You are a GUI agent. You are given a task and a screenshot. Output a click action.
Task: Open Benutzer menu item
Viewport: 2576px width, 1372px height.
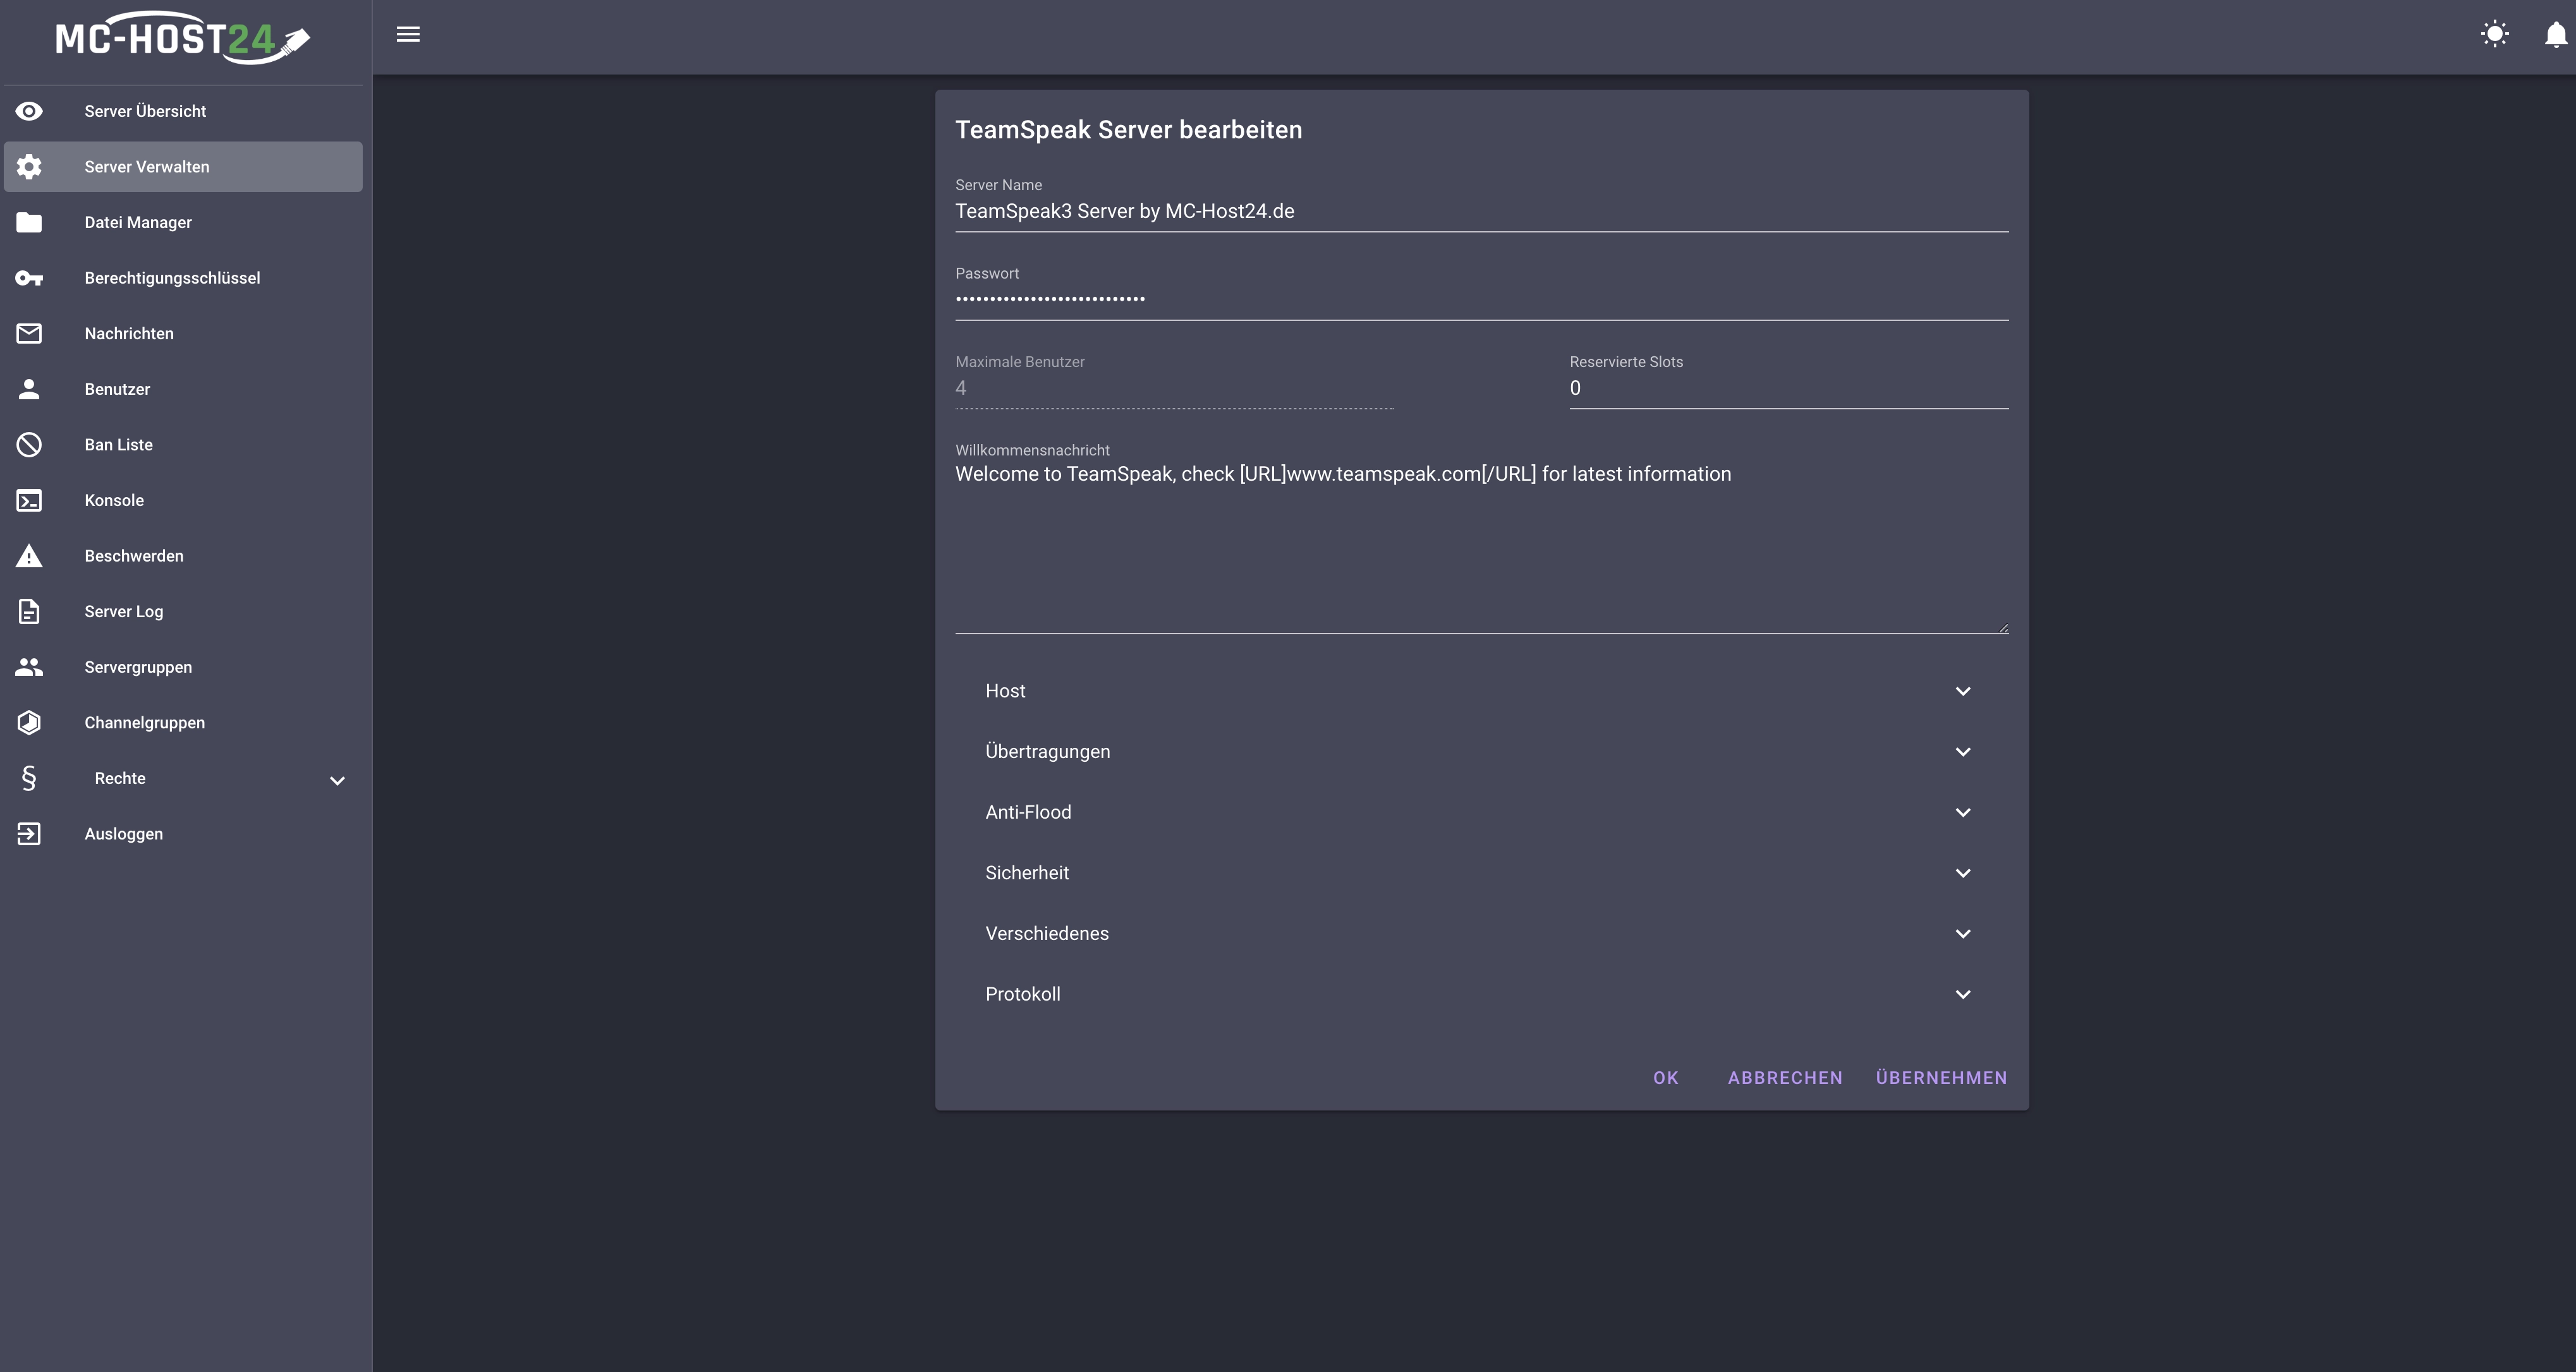pos(183,388)
